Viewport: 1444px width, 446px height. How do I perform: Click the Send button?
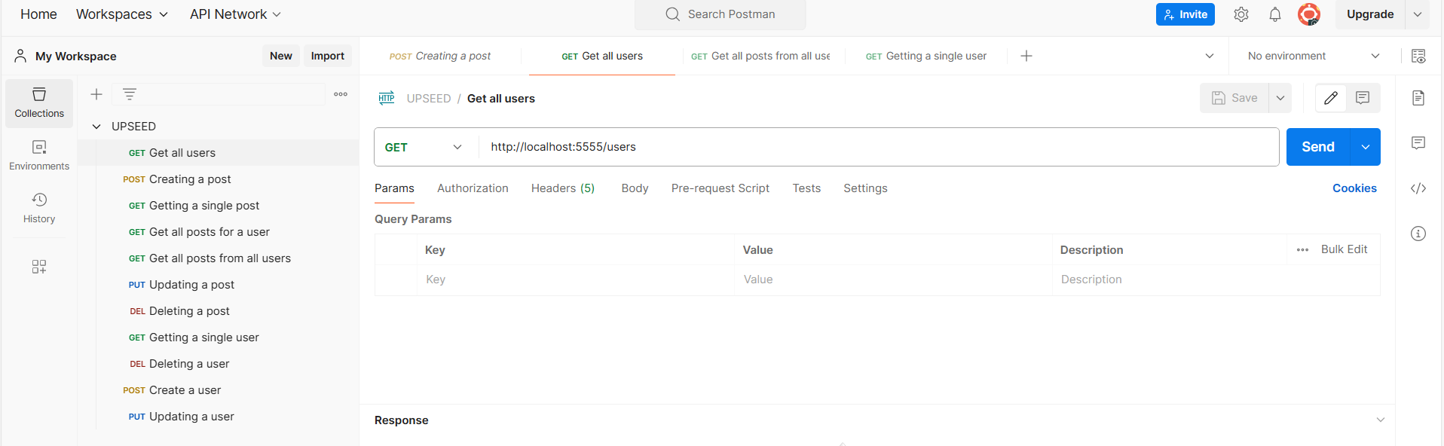tap(1318, 147)
